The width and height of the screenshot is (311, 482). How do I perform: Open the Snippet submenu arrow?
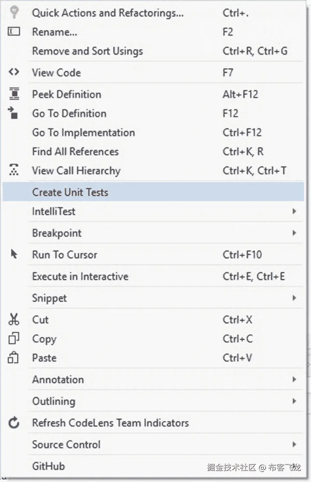click(294, 298)
